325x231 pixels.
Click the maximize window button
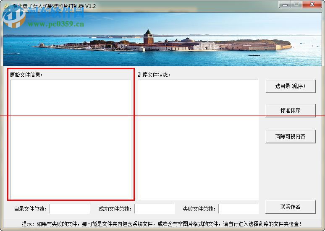(x=296, y=4)
